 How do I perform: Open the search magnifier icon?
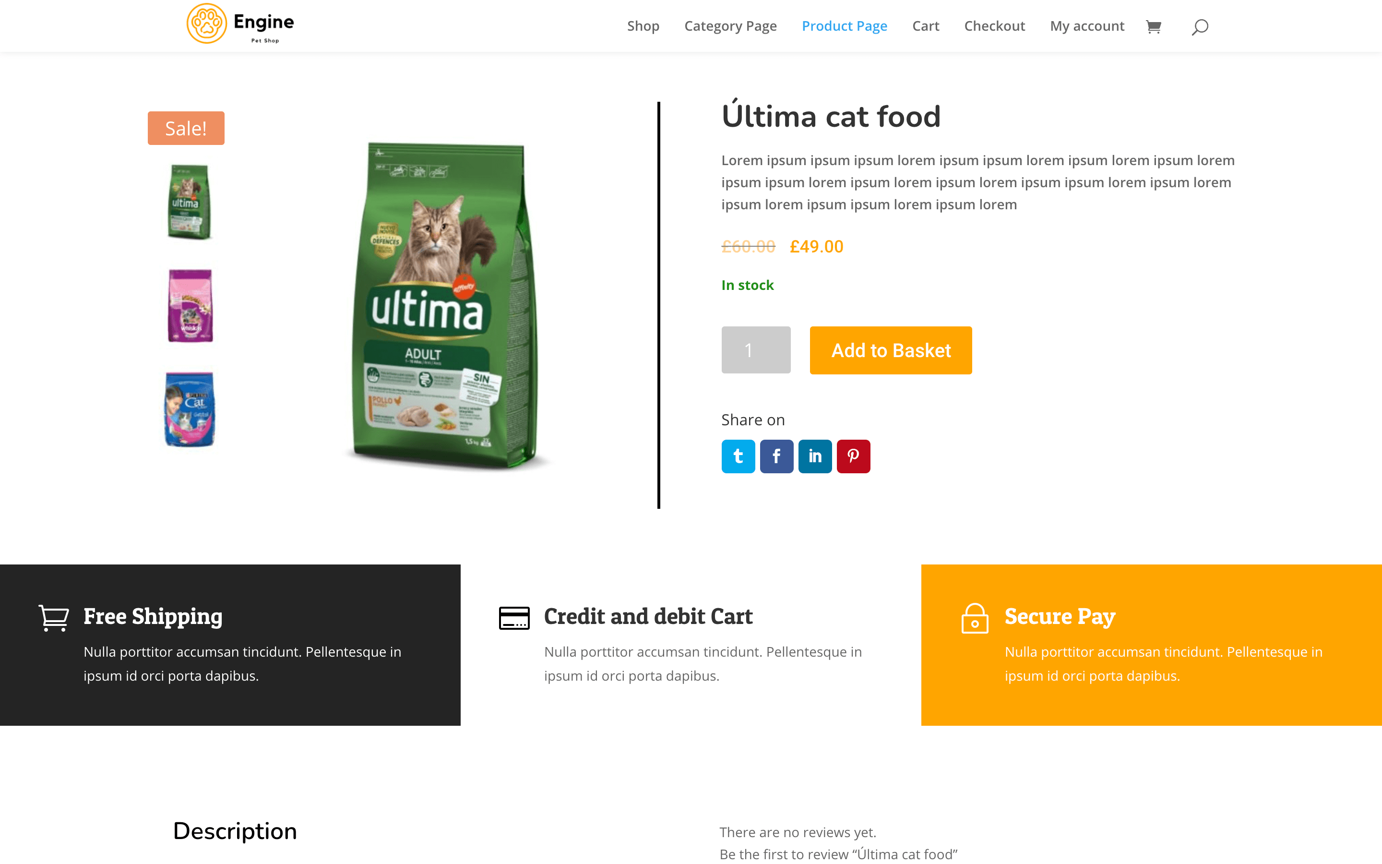coord(1199,27)
